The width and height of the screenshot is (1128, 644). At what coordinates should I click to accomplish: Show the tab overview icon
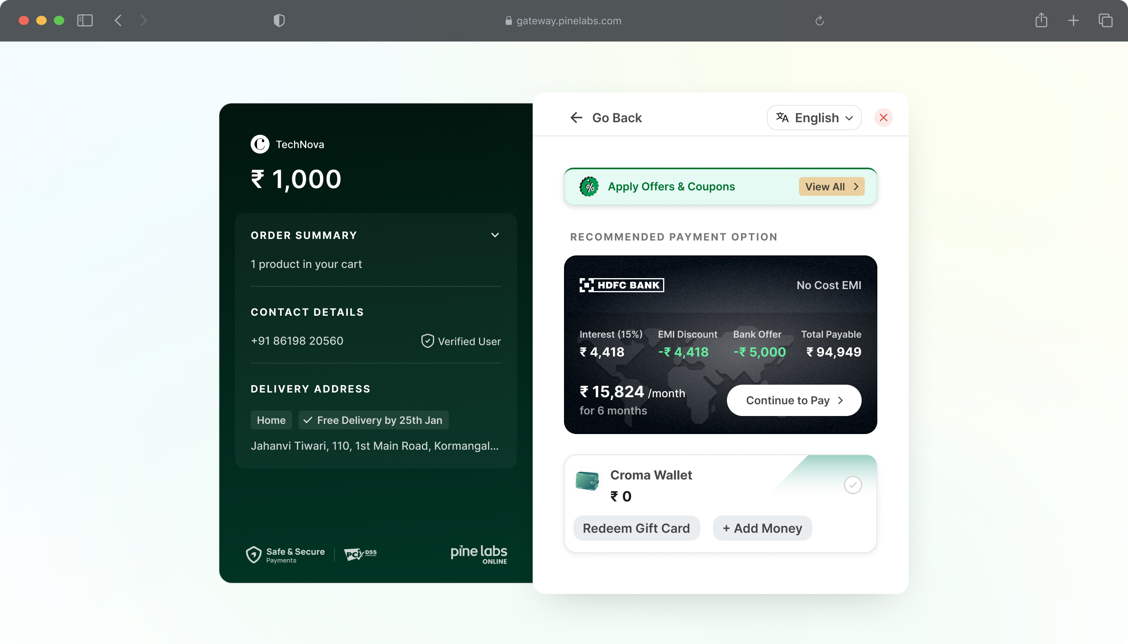click(x=1105, y=20)
